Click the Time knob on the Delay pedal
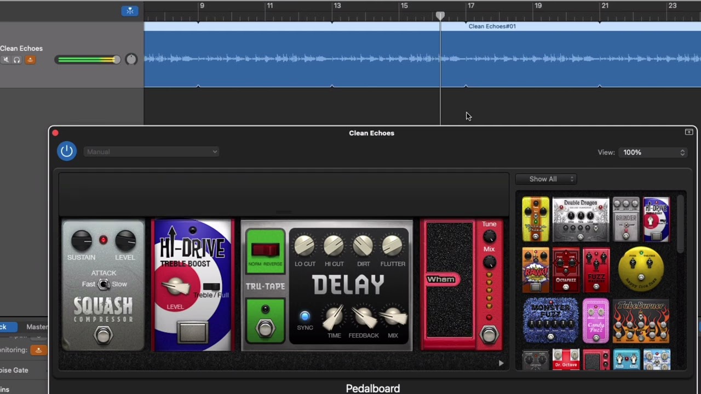 pos(334,317)
